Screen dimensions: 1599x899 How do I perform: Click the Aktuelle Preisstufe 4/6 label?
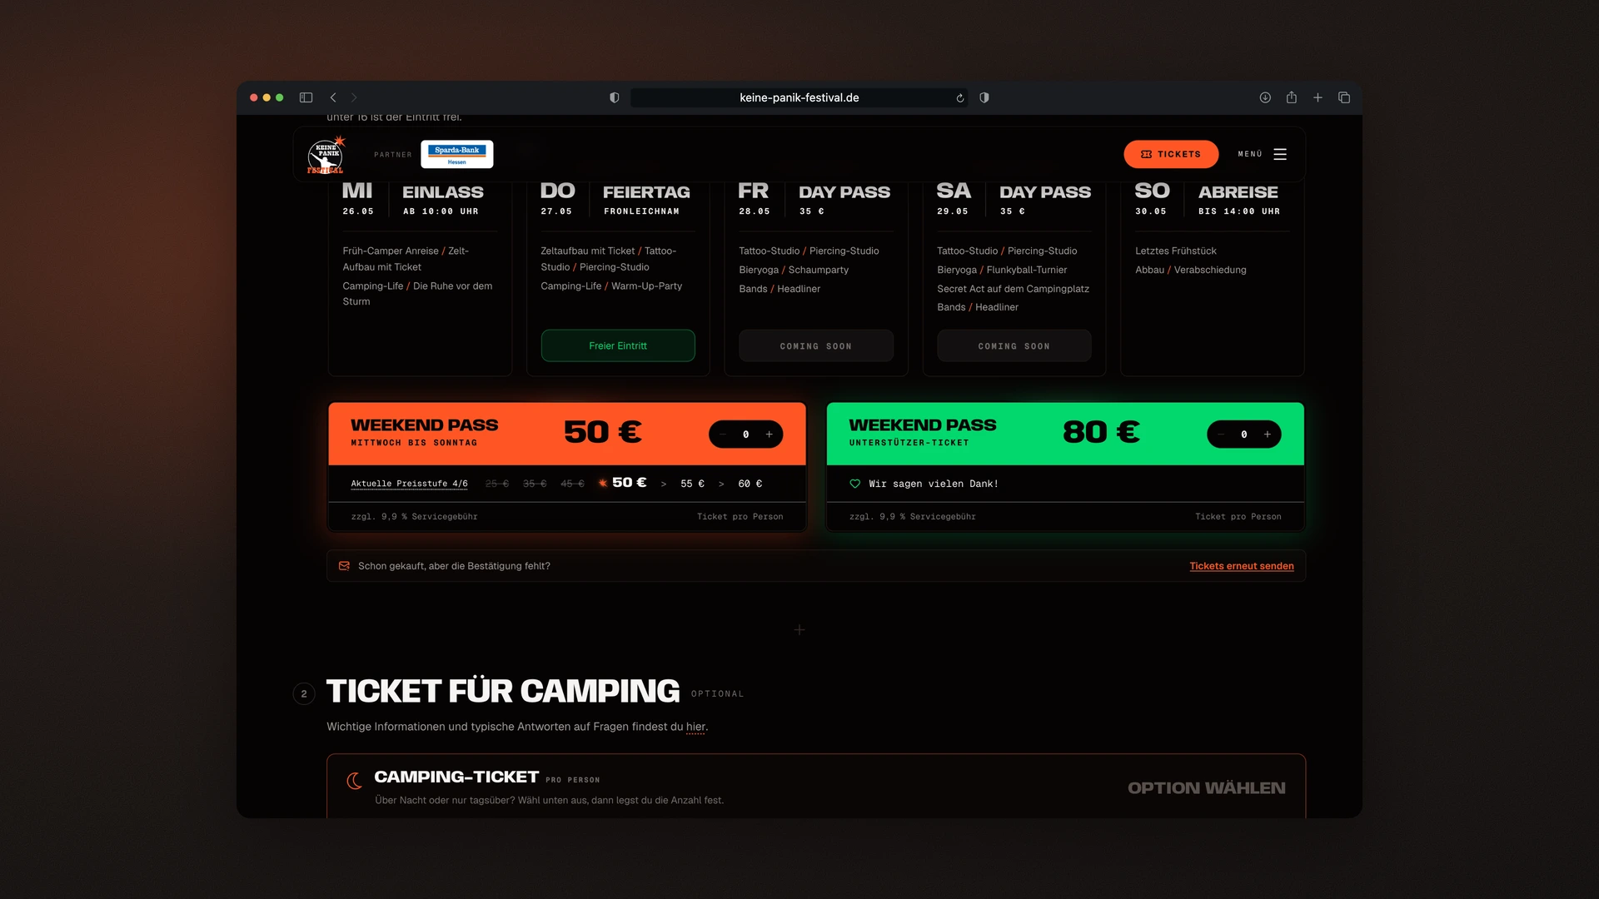(x=409, y=484)
